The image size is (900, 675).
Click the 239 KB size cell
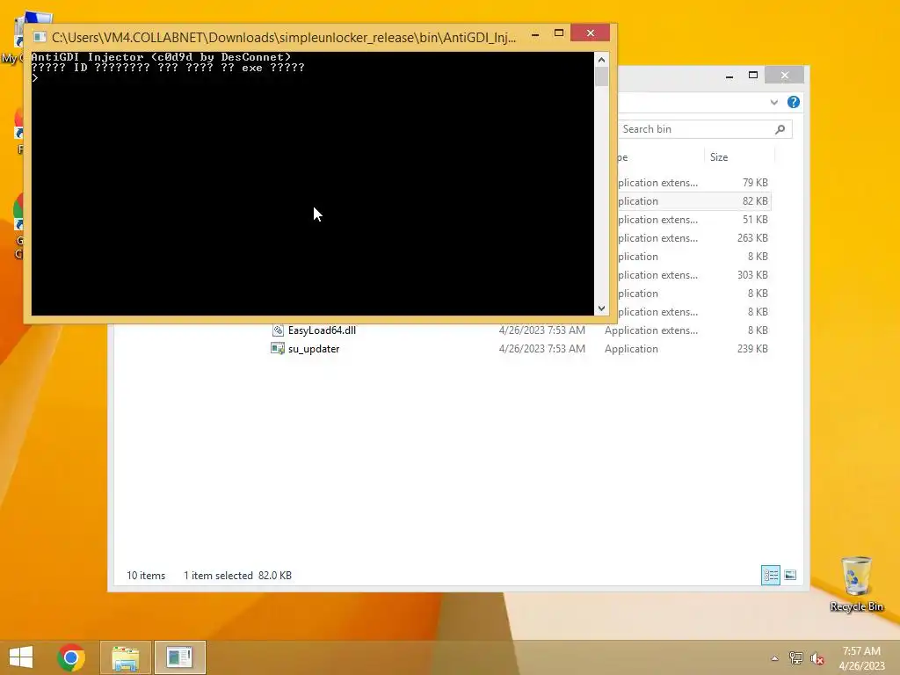point(752,348)
